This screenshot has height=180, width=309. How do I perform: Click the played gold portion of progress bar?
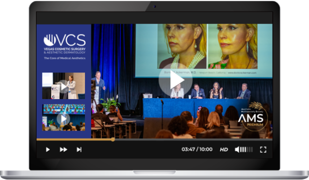click(74, 139)
